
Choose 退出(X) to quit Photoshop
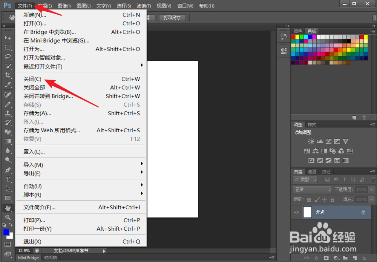[81, 242]
